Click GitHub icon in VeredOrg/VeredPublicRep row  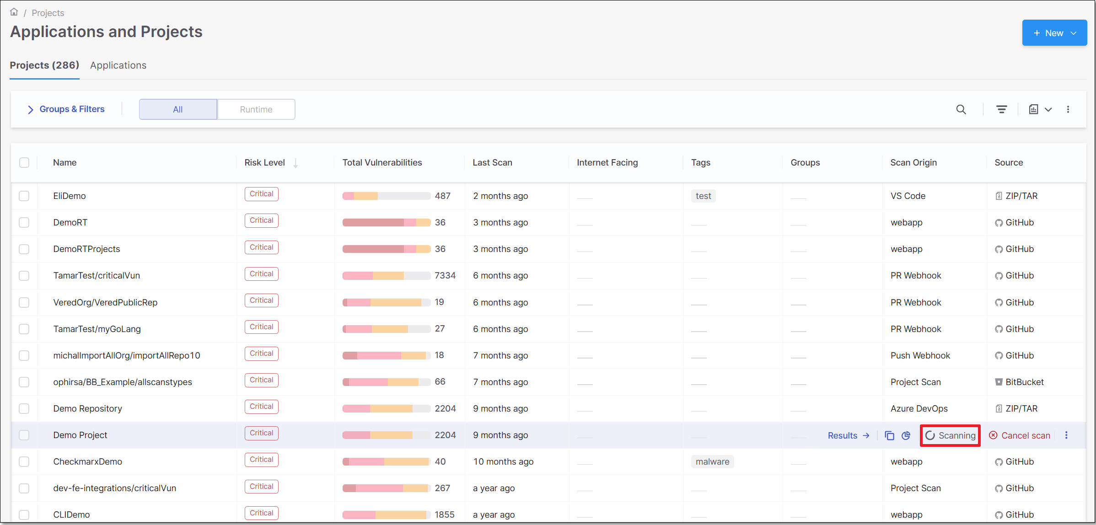click(999, 303)
